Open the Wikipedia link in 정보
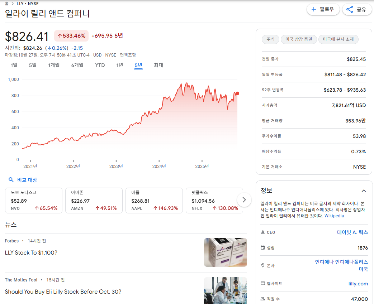 (x=334, y=216)
